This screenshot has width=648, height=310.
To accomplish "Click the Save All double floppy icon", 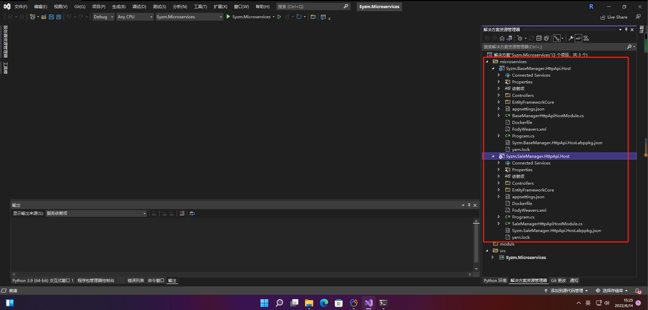I will click(x=59, y=17).
